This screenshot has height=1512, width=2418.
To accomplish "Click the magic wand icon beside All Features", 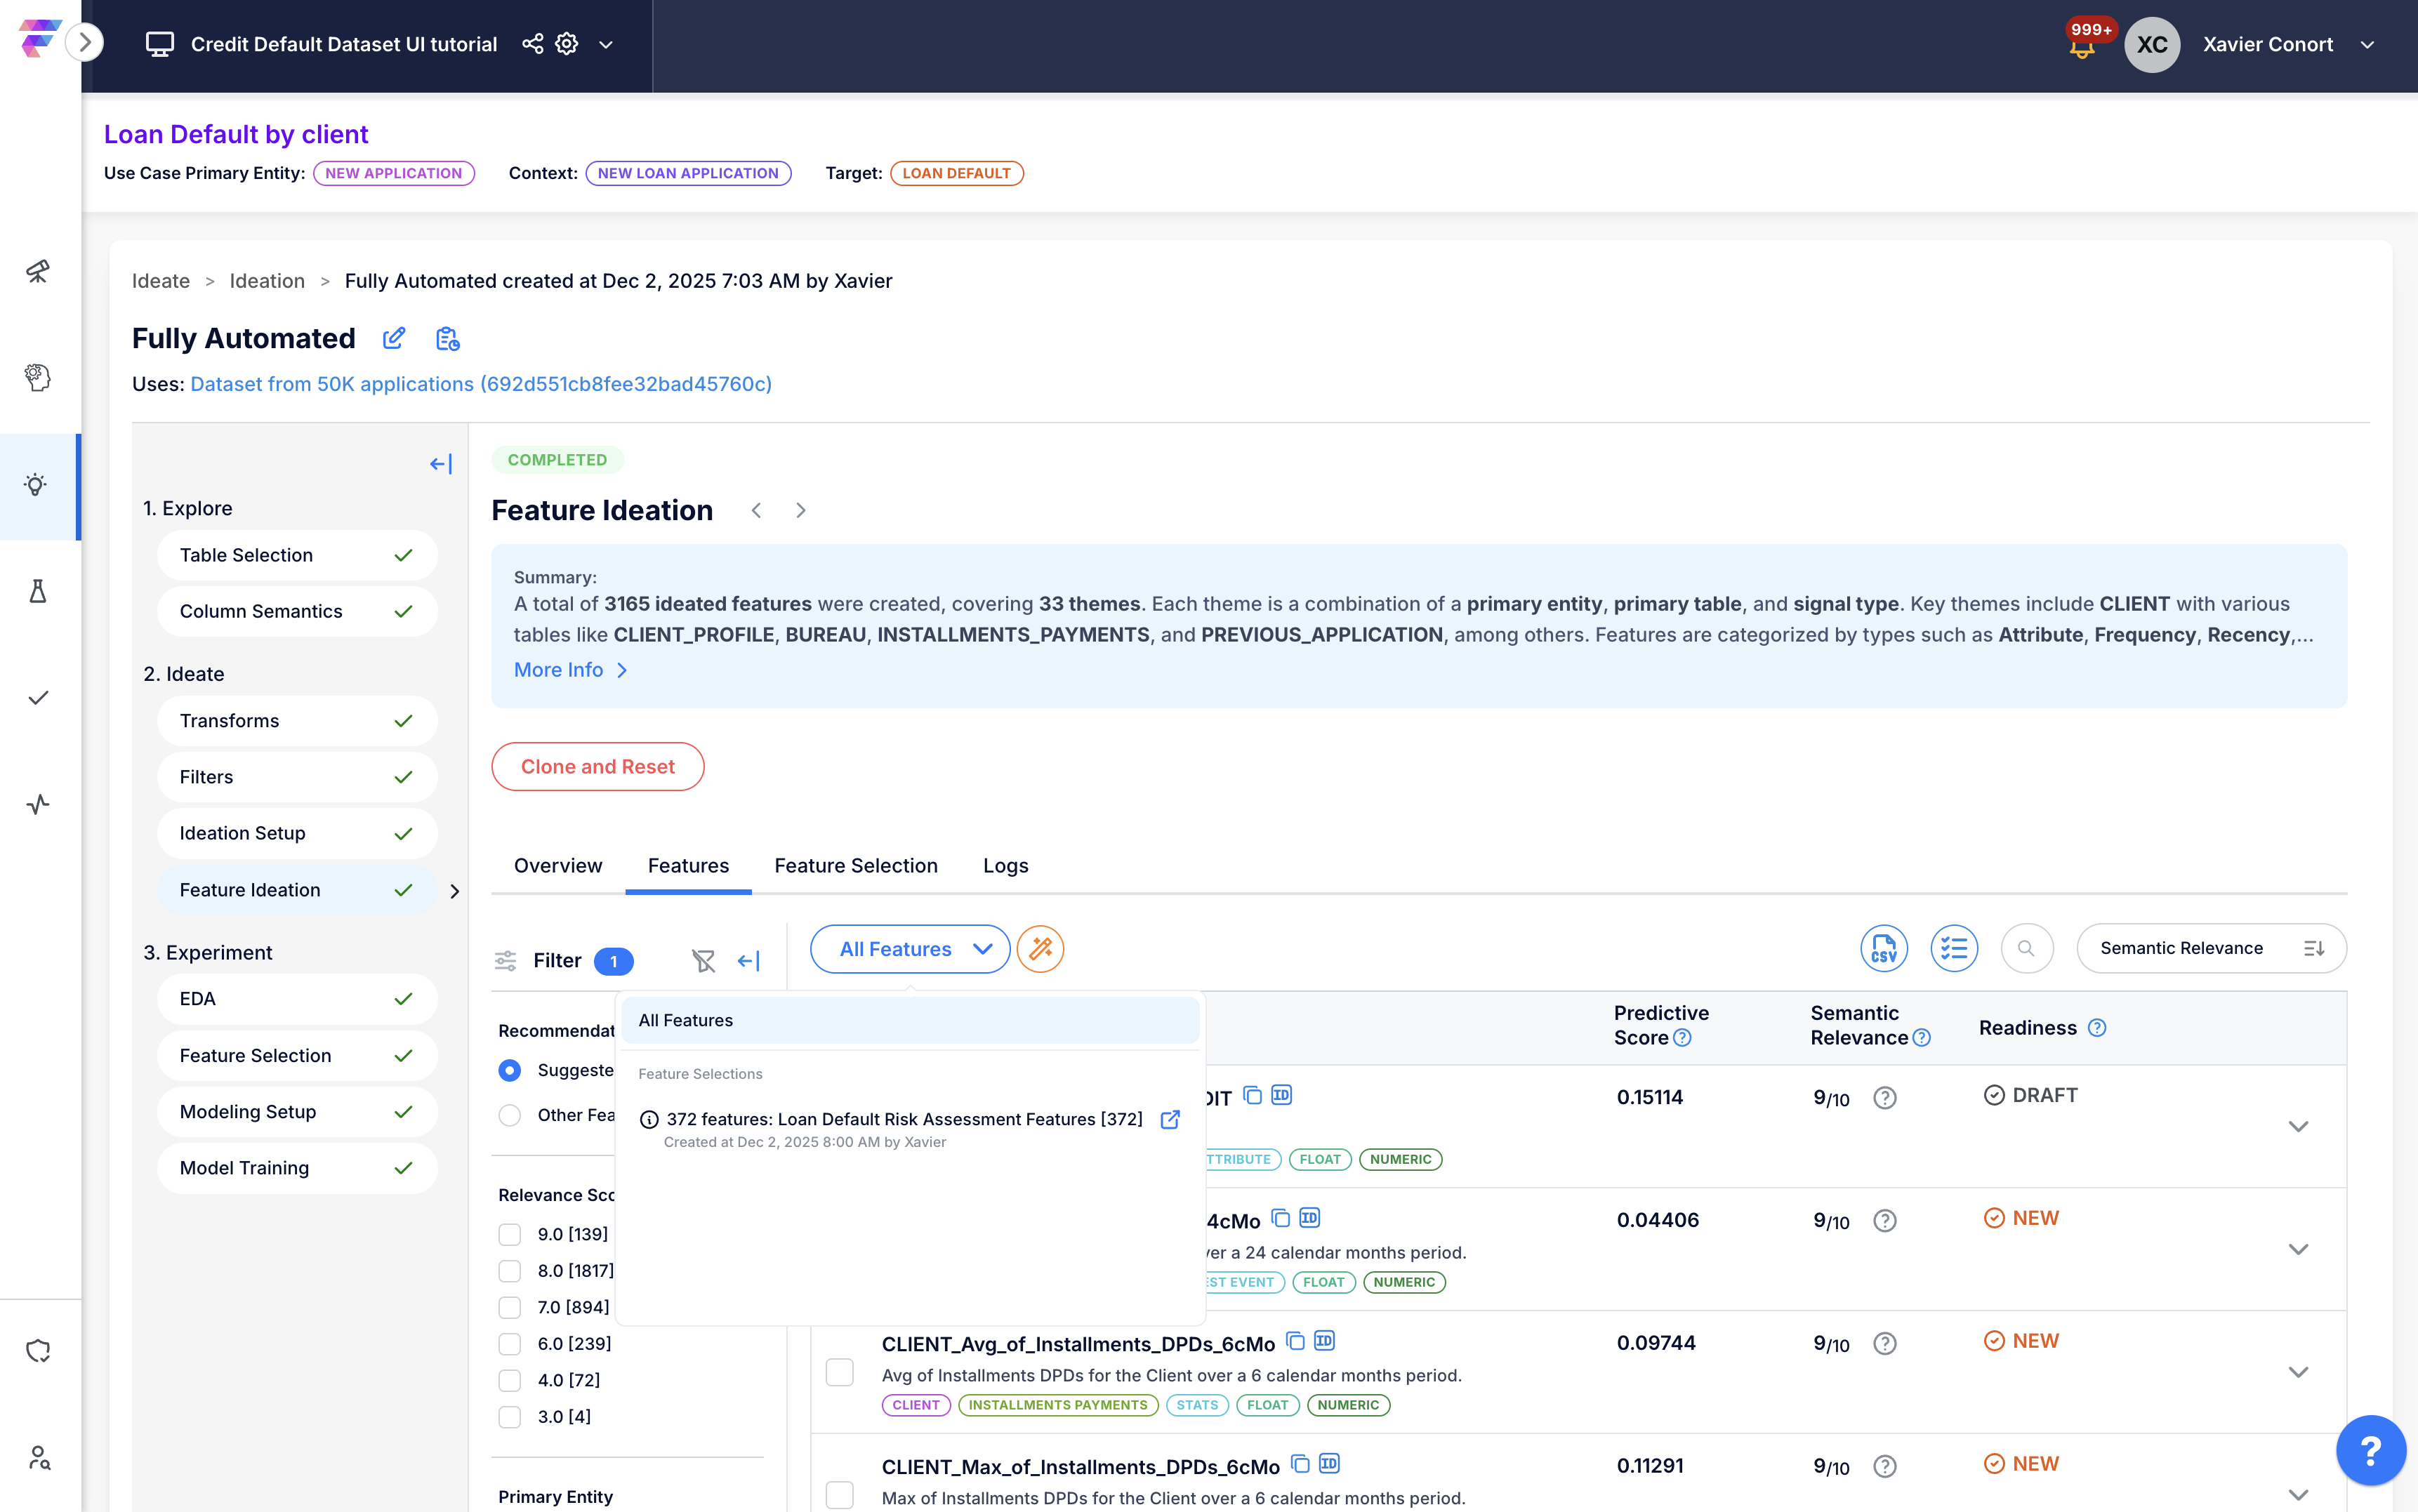I will (1040, 948).
